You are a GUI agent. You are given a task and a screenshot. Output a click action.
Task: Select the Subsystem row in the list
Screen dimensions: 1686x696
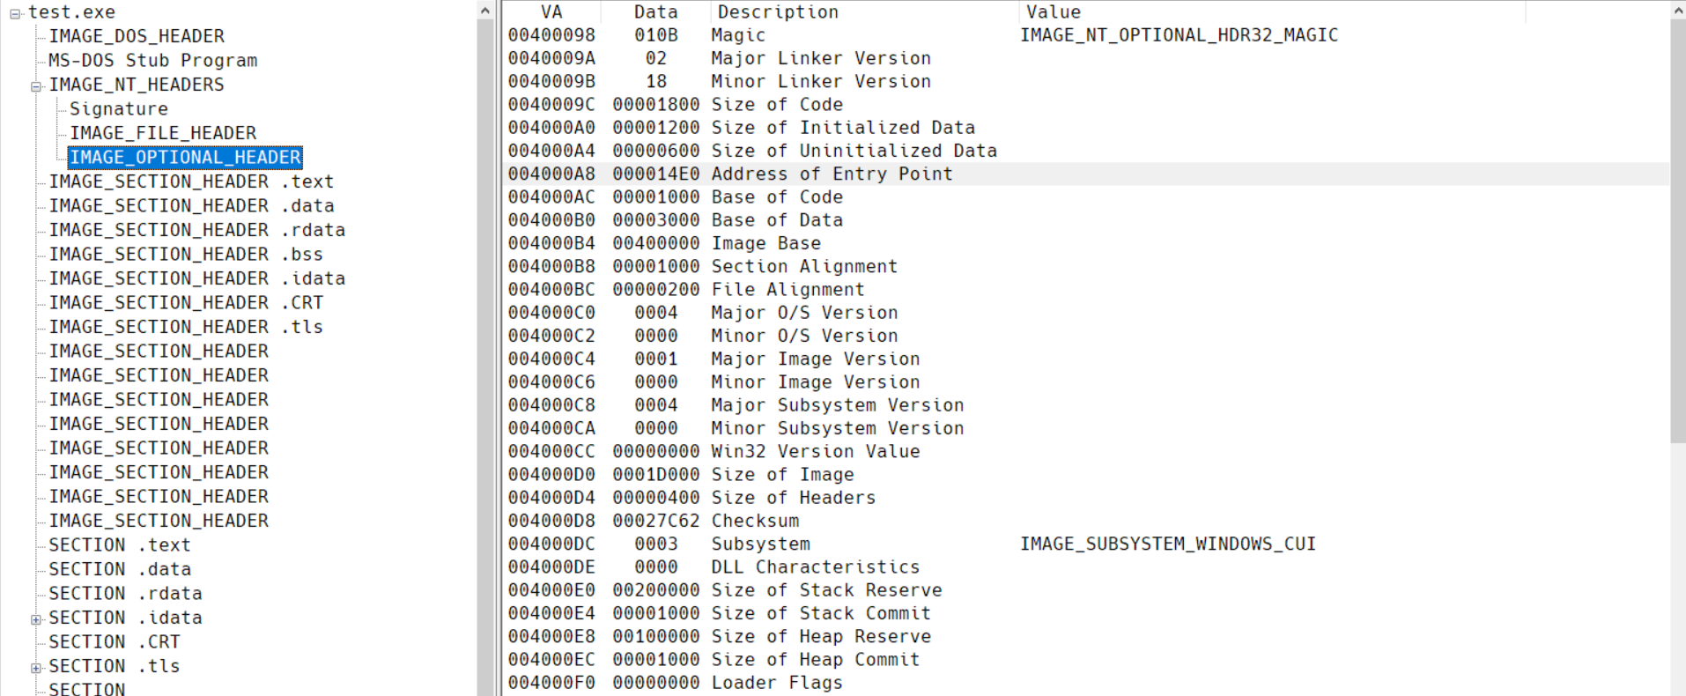coord(760,544)
